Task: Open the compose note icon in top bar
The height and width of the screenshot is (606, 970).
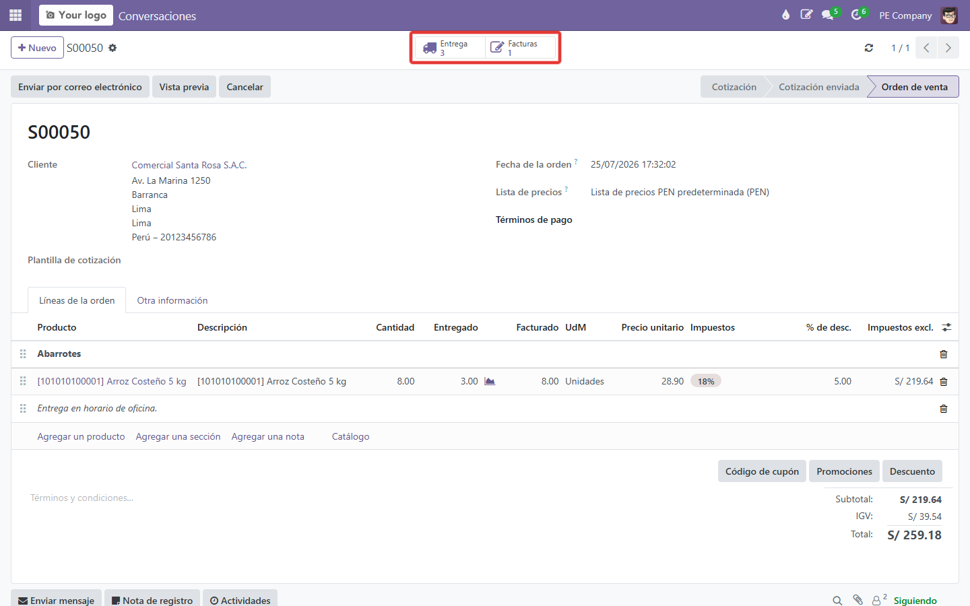Action: point(806,15)
